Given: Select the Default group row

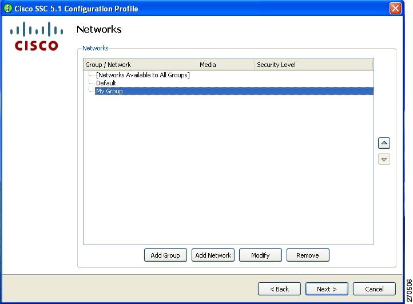Looking at the screenshot, I should pyautogui.click(x=106, y=83).
